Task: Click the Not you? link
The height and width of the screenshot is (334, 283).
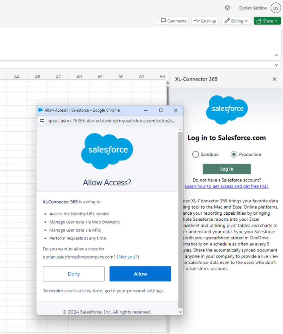Action: (128, 257)
